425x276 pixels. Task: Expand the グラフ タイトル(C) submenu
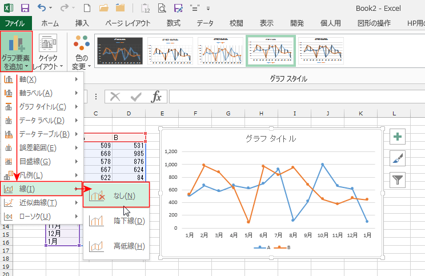tap(42, 106)
